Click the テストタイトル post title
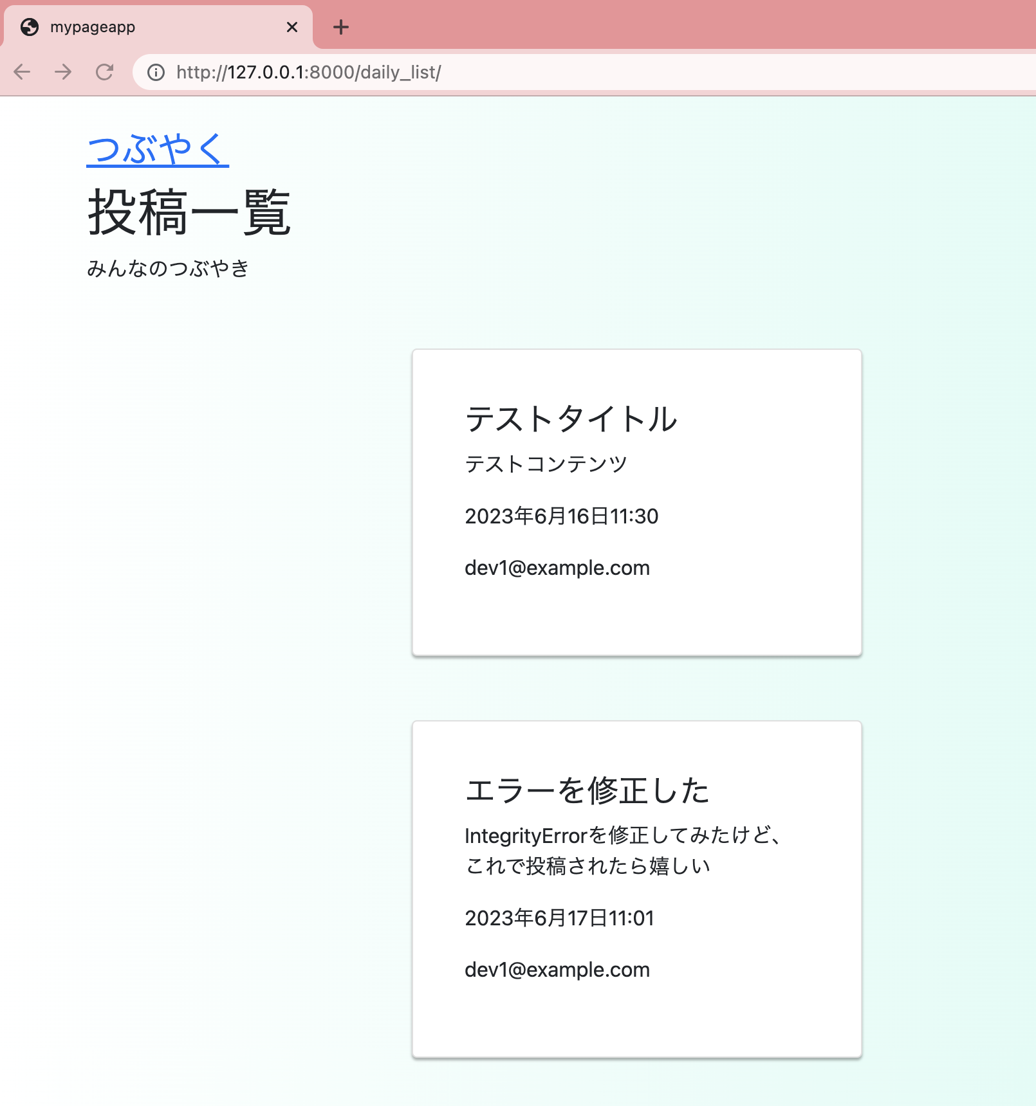Image resolution: width=1036 pixels, height=1106 pixels. pos(571,419)
